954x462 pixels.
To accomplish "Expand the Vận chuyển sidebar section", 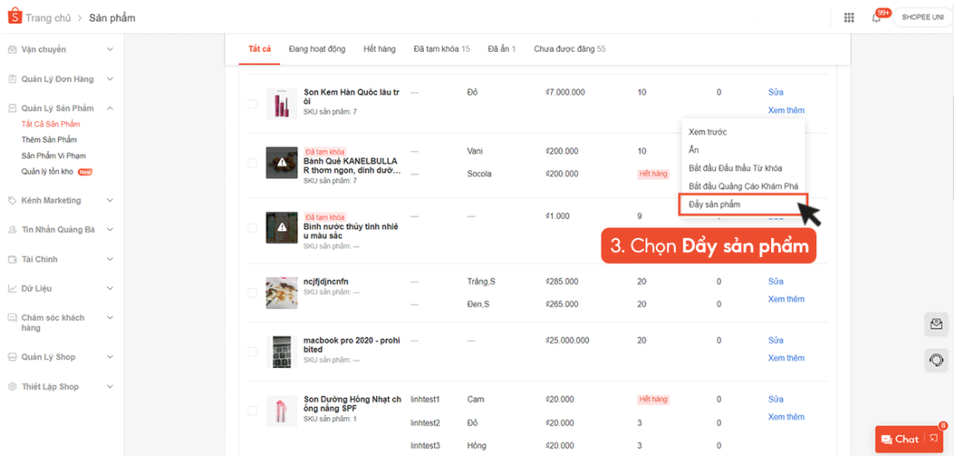I will (110, 49).
